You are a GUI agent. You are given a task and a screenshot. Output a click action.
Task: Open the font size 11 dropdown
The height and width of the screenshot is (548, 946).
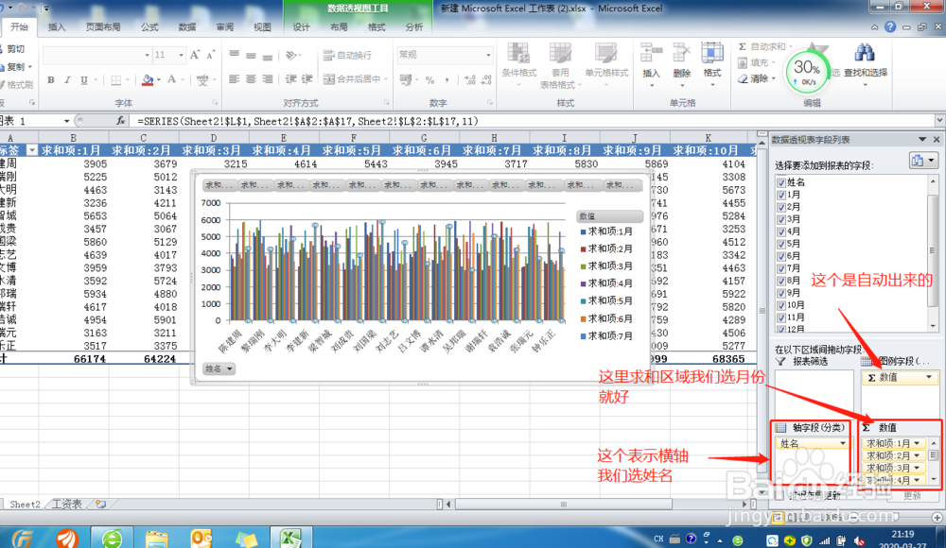pos(181,55)
